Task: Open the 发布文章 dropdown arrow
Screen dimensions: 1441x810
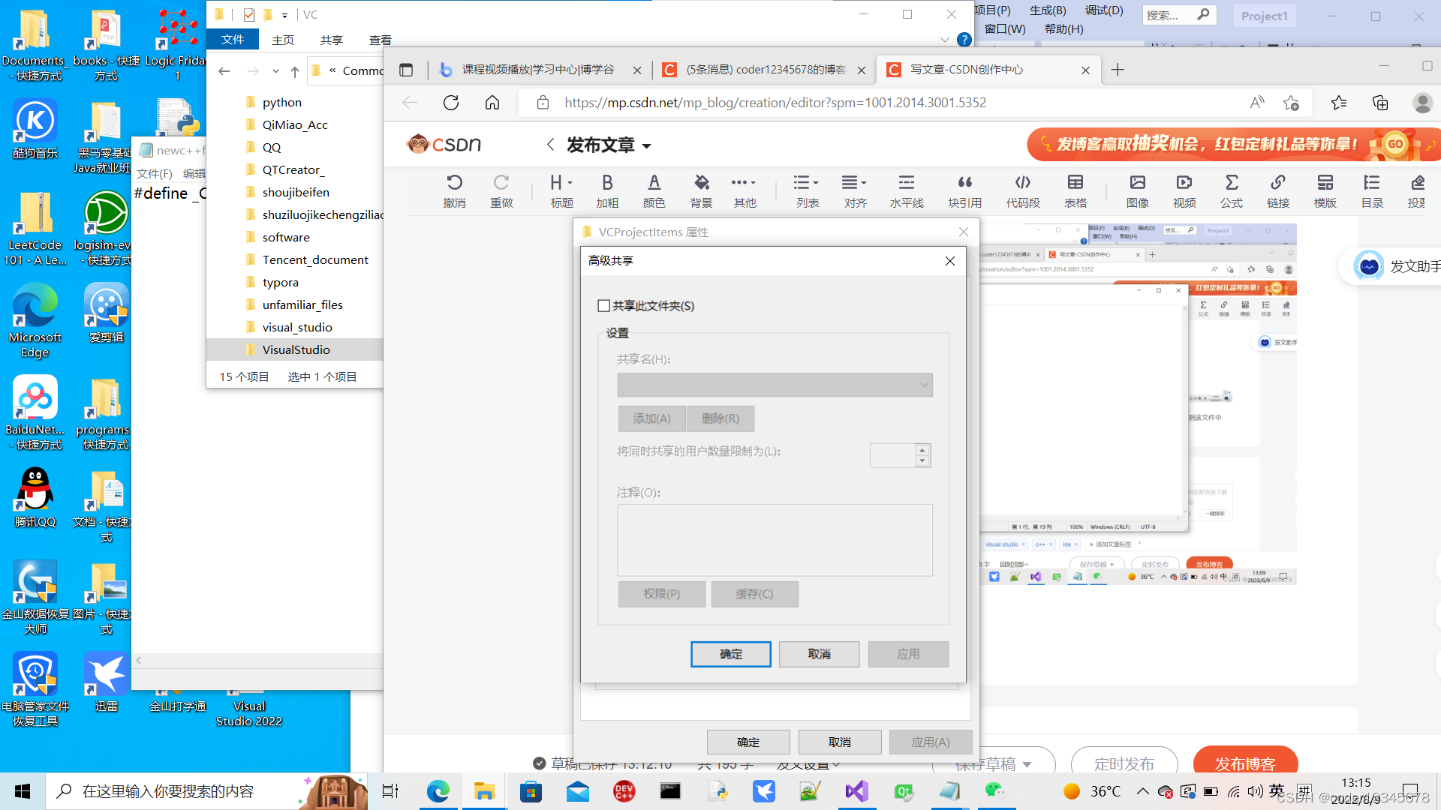Action: click(x=647, y=146)
